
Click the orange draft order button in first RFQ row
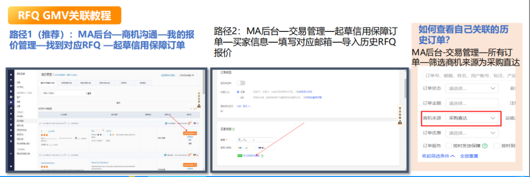190,133
